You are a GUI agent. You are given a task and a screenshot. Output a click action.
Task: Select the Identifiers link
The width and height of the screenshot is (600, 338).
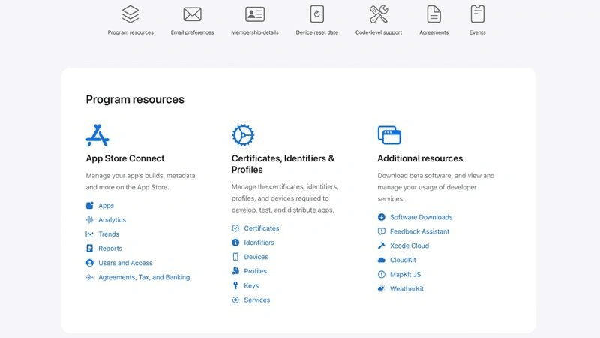(259, 243)
